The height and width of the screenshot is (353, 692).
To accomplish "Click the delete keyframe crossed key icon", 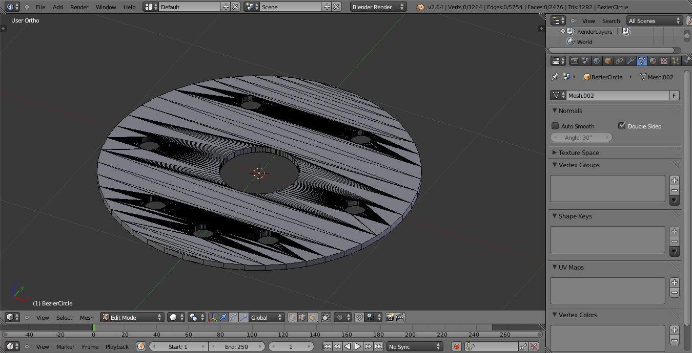I will (534, 346).
